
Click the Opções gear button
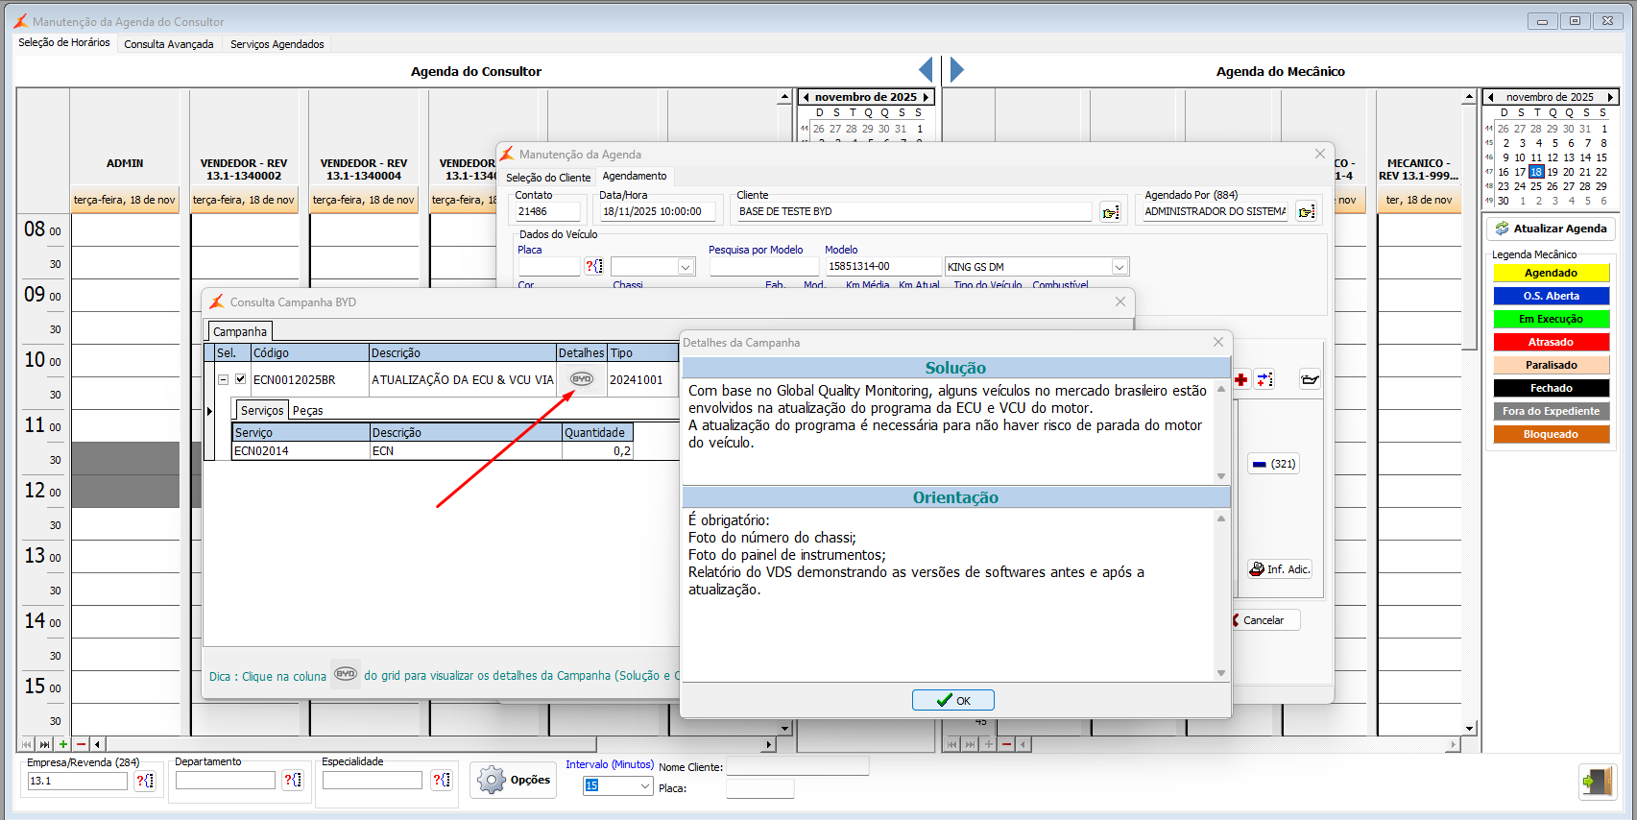click(515, 780)
